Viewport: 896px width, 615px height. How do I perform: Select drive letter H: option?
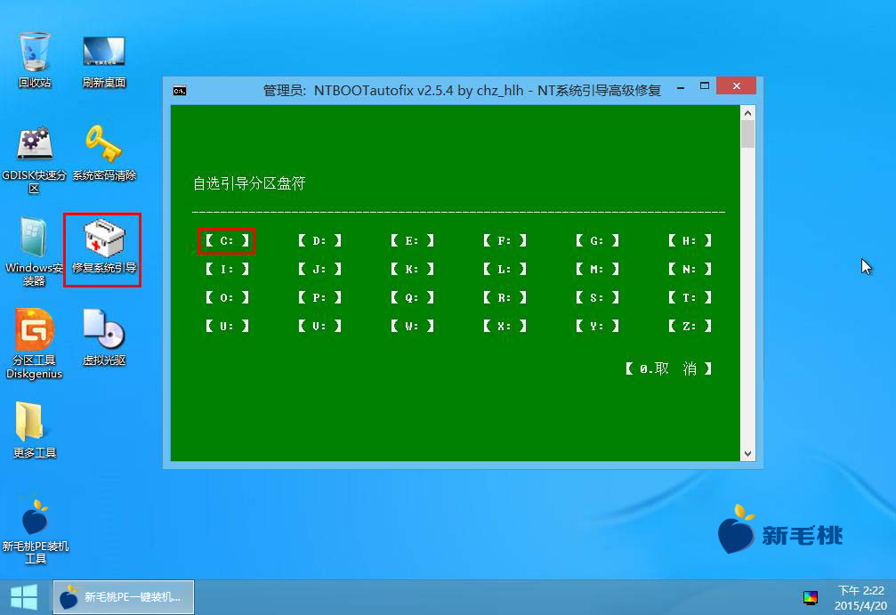tap(690, 240)
